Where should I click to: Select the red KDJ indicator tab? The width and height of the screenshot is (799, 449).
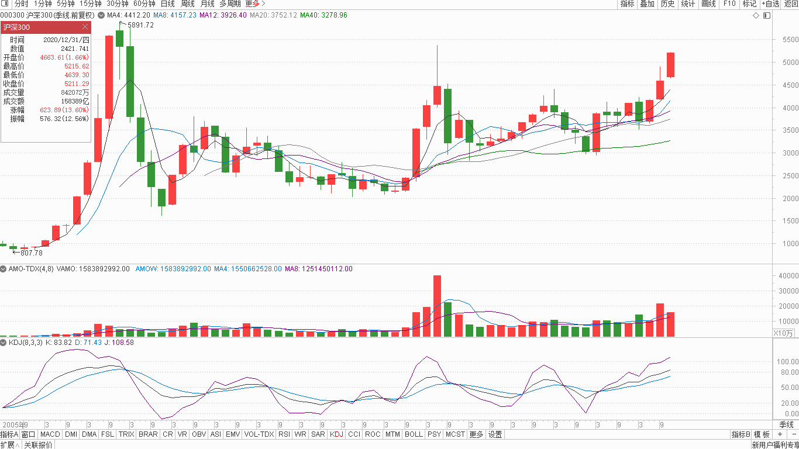[336, 434]
